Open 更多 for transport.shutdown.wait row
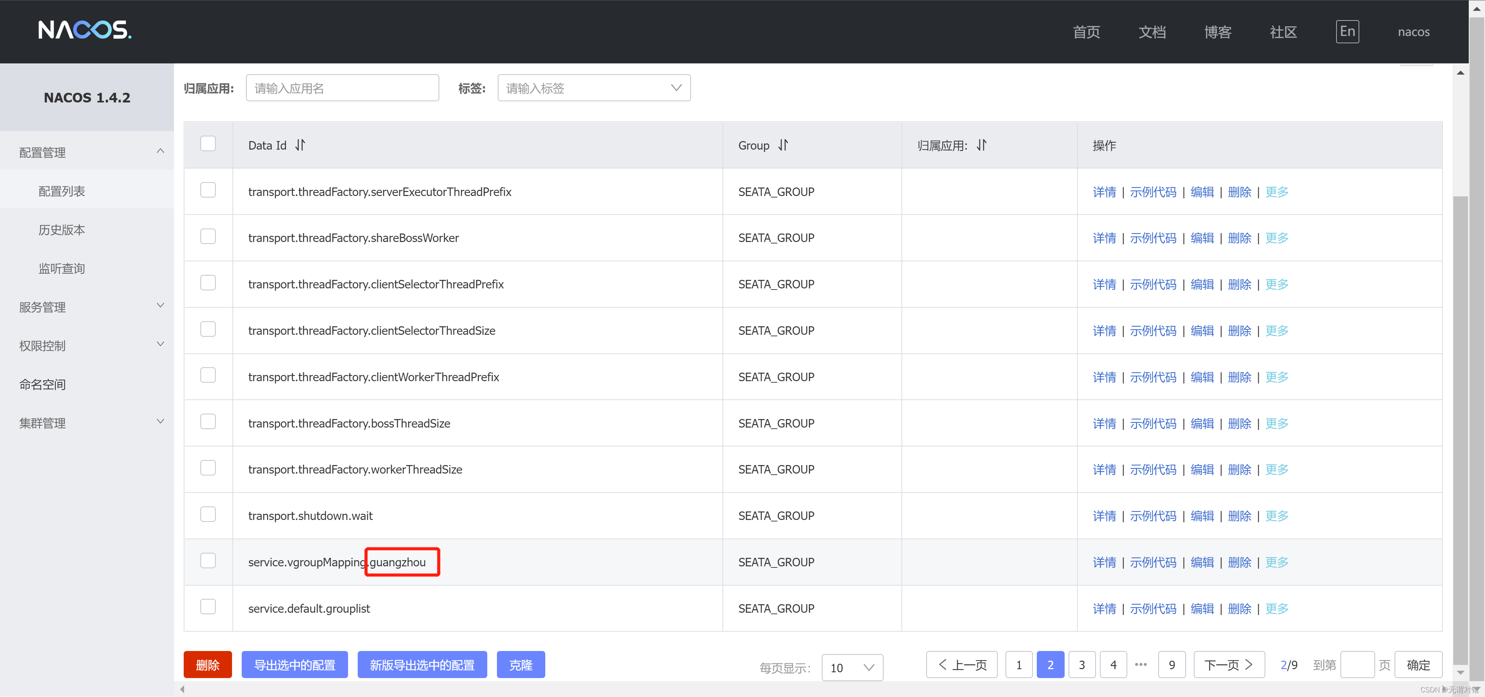This screenshot has width=1485, height=697. [x=1276, y=516]
